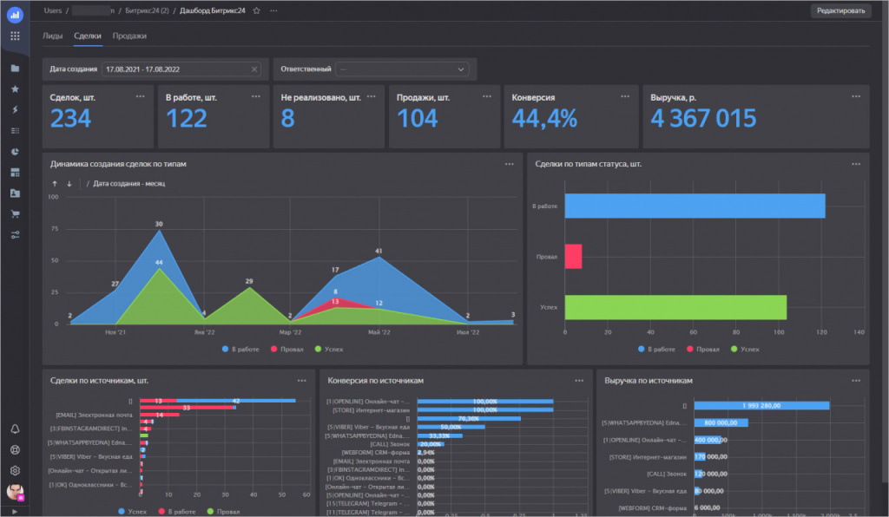The width and height of the screenshot is (889, 517).
Task: Toggle Успех legend in dynamics chart
Action: click(x=329, y=350)
